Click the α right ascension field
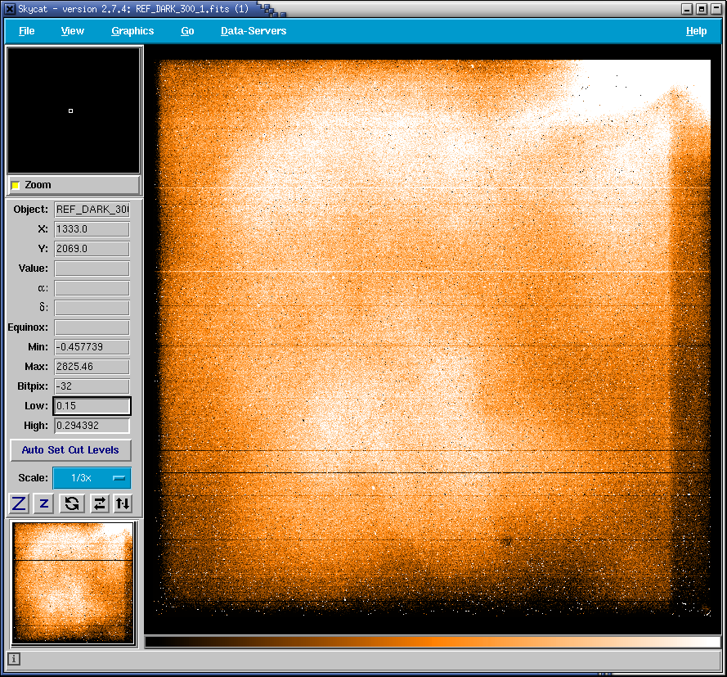 (x=92, y=288)
